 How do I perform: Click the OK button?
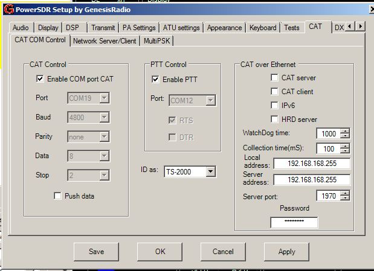[160, 252]
